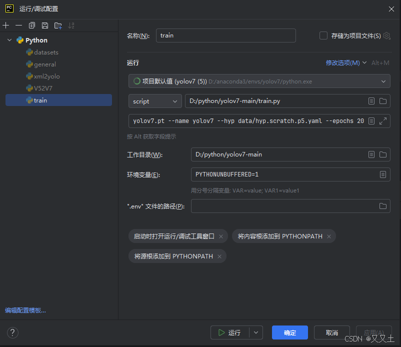Insert macro in script path field

(371, 101)
